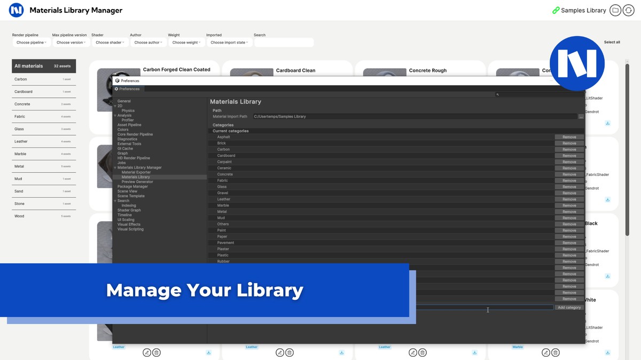Remove the Brick category
641x360 pixels.
click(569, 143)
